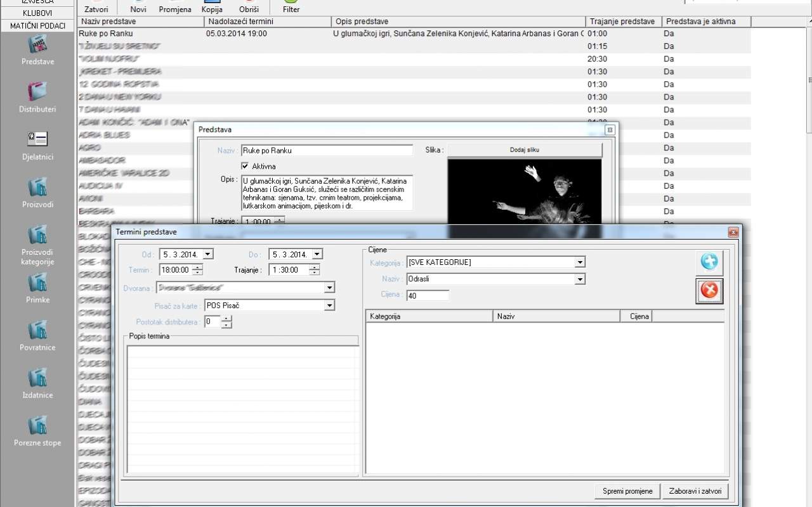Screen dimensions: 812x507
Task: Open the Povratnice sidebar icon
Action: 37,330
